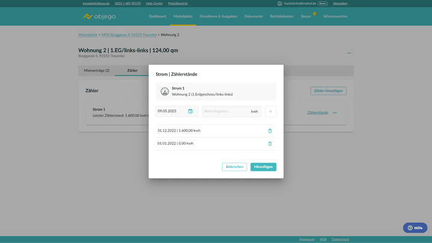Image resolution: width=432 pixels, height=243 pixels.
Task: Open the blue Hilfe chat widget
Action: [x=415, y=228]
